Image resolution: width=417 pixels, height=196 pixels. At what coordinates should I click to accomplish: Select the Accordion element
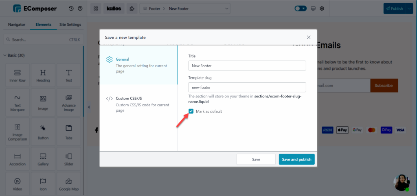coord(17,159)
